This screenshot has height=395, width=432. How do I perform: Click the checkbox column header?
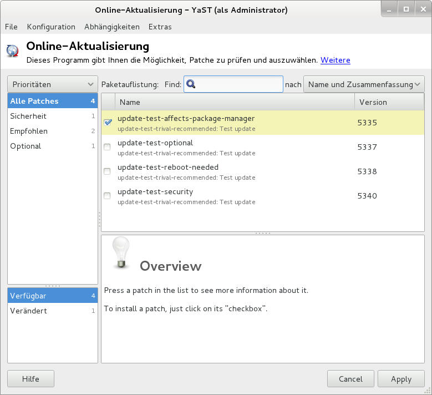click(108, 102)
